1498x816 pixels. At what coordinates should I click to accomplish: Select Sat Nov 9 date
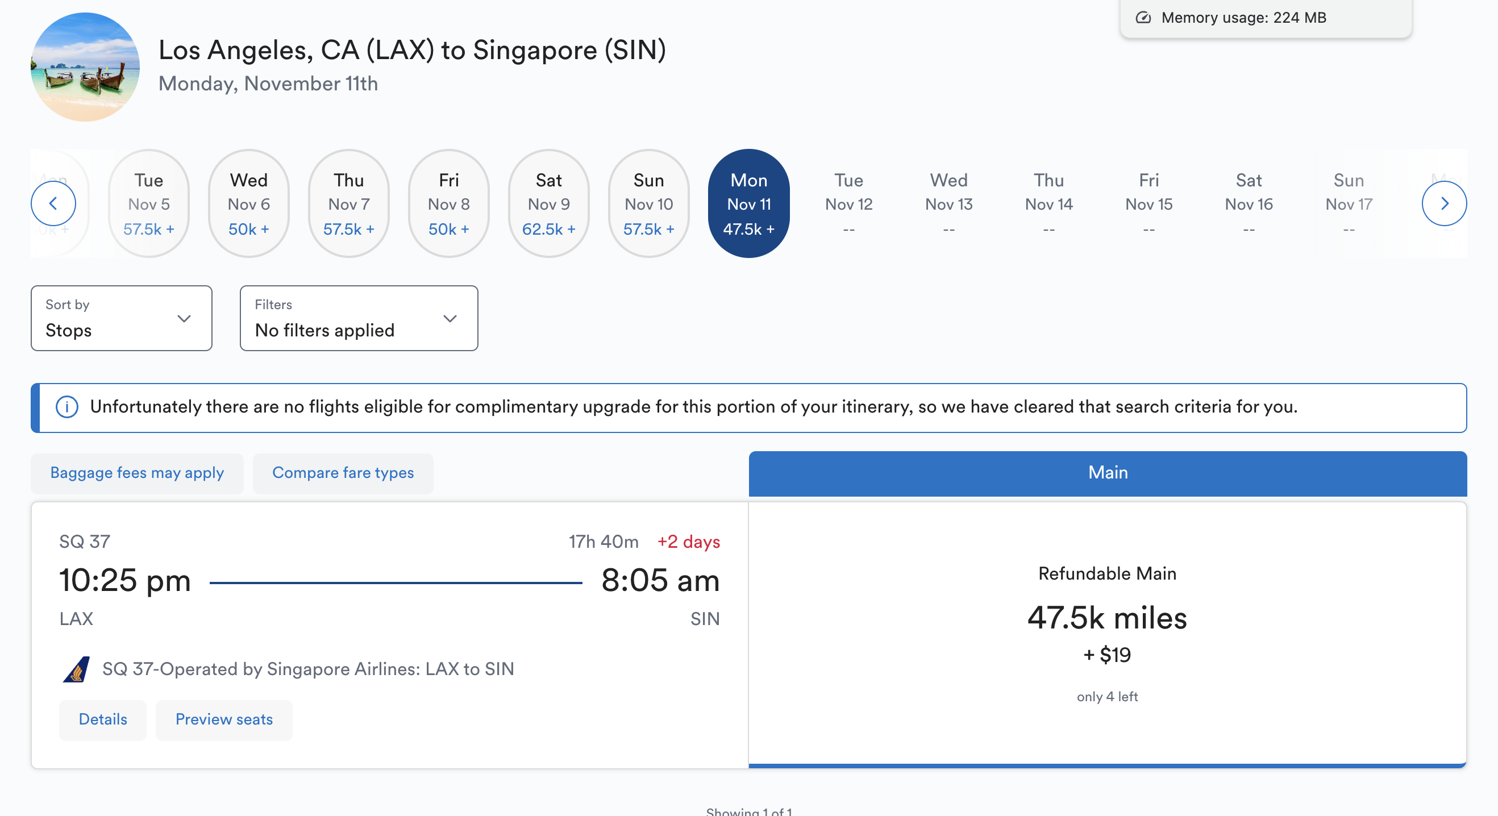pyautogui.click(x=549, y=203)
